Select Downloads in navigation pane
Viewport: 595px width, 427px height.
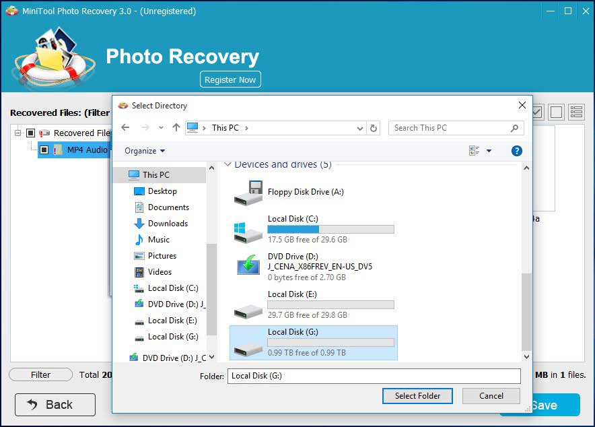pos(168,224)
